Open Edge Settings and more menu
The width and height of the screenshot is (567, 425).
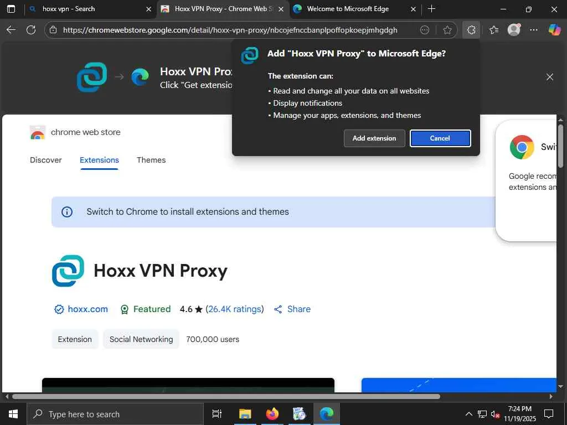coord(533,30)
